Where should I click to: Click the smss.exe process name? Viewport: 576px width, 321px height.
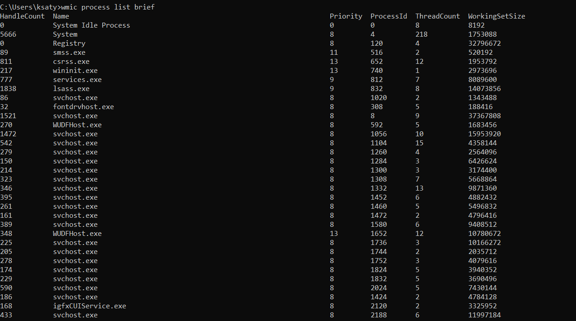click(69, 53)
